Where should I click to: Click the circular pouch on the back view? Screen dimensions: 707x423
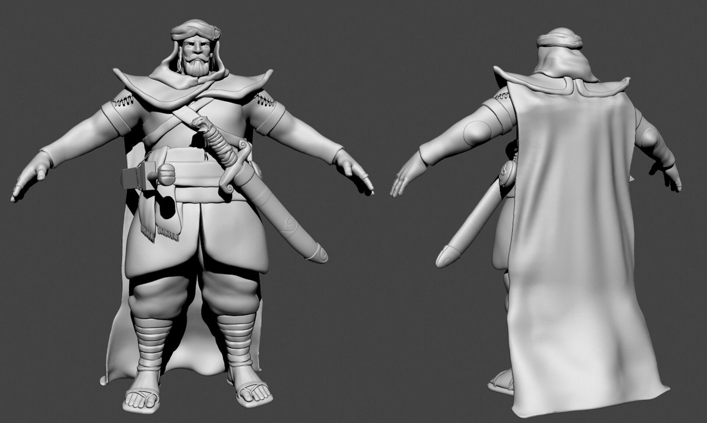[x=506, y=173]
